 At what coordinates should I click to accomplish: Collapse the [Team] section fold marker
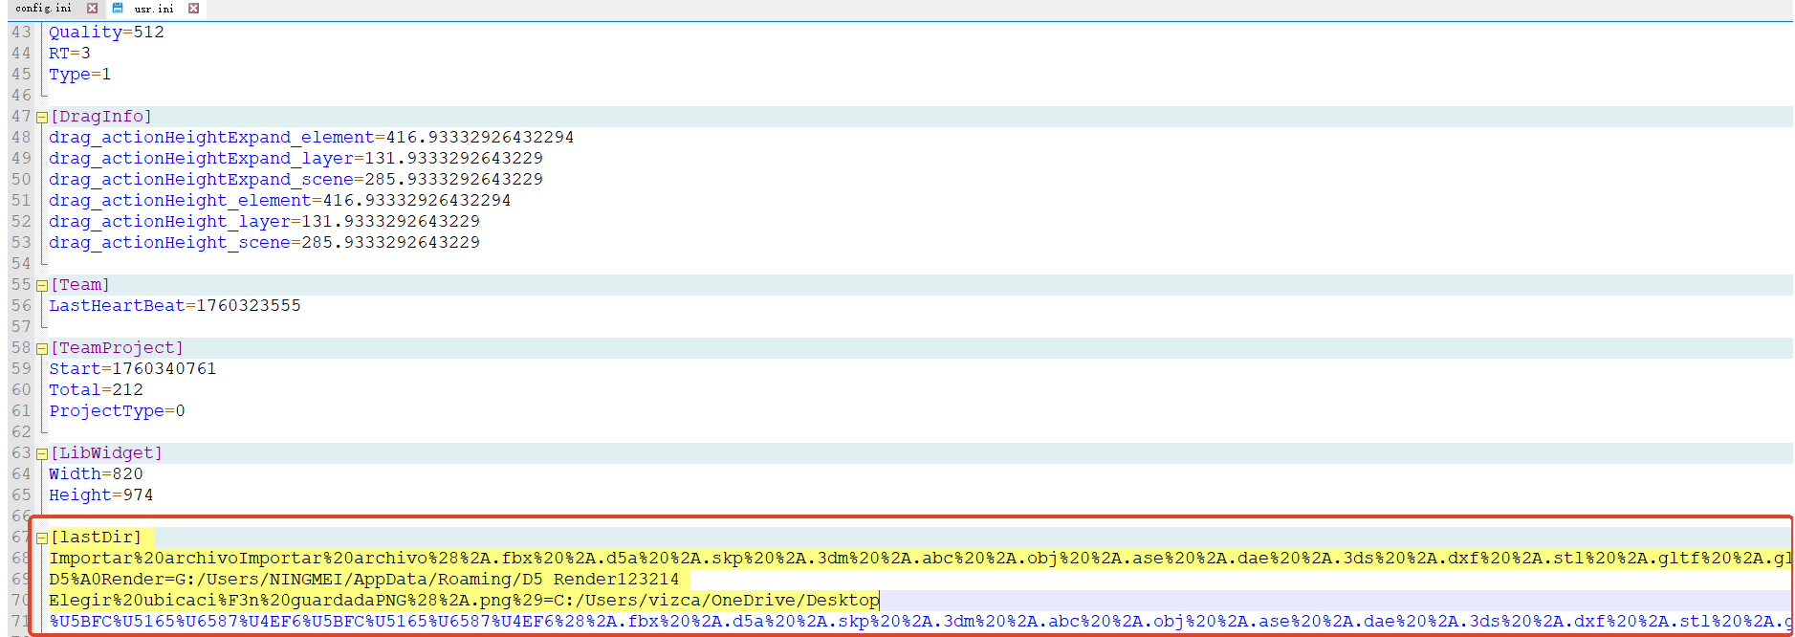tap(42, 286)
